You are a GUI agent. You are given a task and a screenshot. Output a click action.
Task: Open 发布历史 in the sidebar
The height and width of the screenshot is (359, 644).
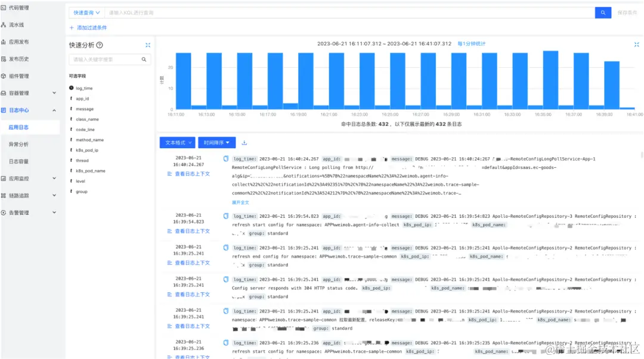click(x=19, y=59)
